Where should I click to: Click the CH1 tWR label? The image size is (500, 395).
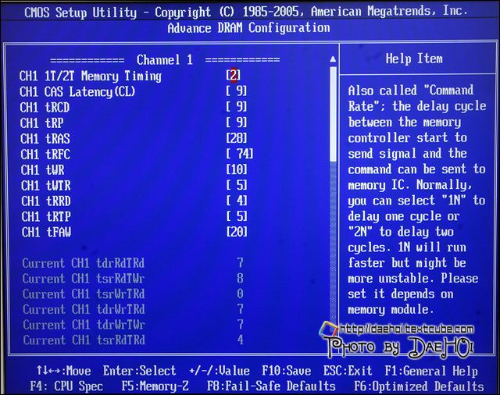42,169
